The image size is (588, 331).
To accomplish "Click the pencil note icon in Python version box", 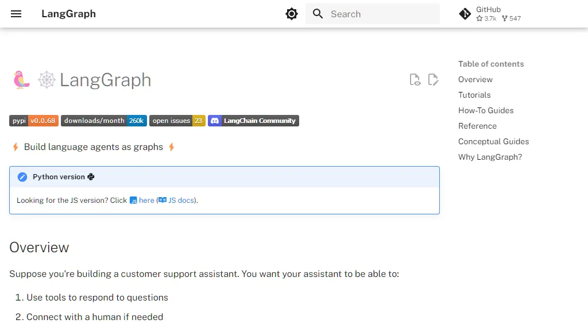I will 22,177.
